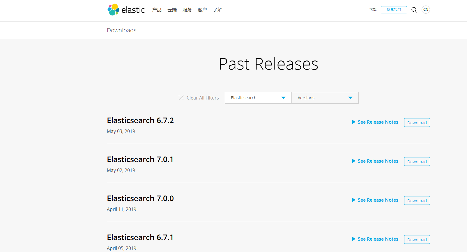467x252 pixels.
Task: Open the 云端 menu
Action: (x=172, y=10)
